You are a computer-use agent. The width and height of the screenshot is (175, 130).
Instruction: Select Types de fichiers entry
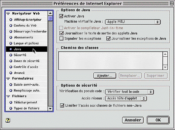26,108
